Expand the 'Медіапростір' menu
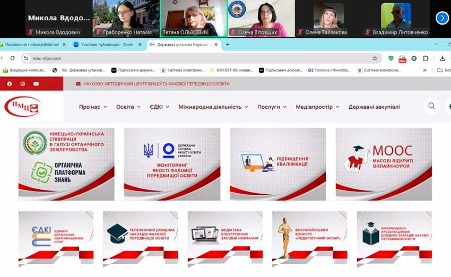Image resolution: width=451 pixels, height=277 pixels. pos(317,107)
